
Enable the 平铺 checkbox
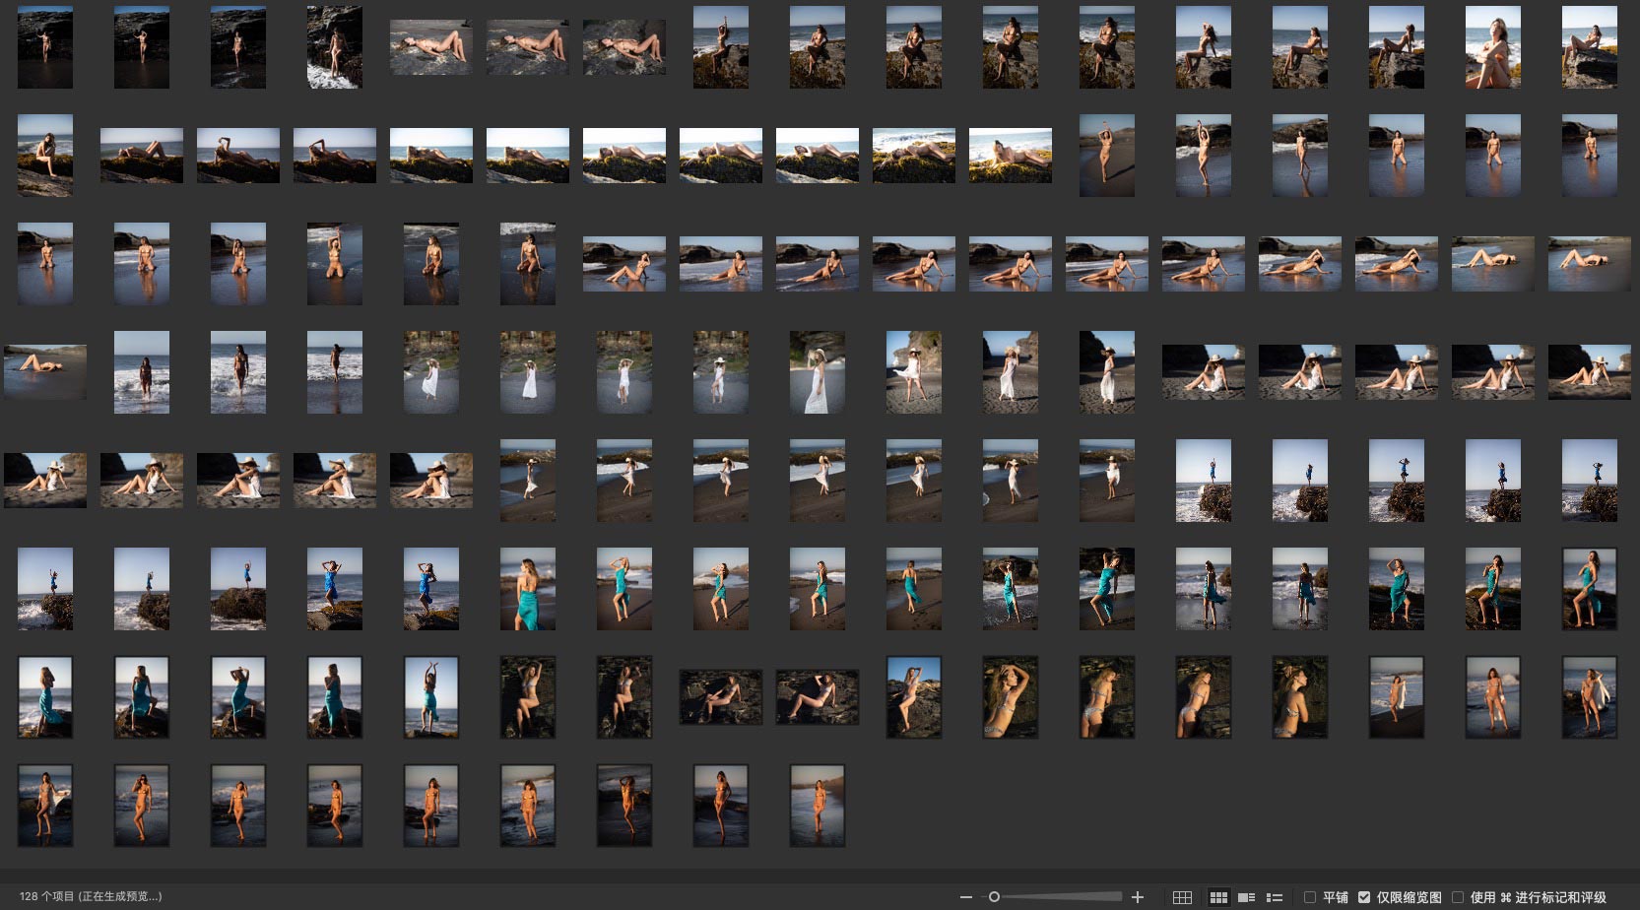[x=1310, y=897]
